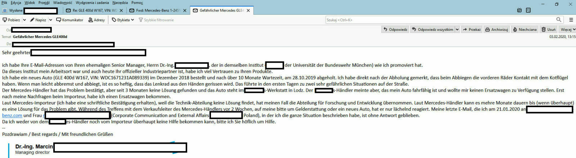Open the calendar tab icon

click(519, 10)
